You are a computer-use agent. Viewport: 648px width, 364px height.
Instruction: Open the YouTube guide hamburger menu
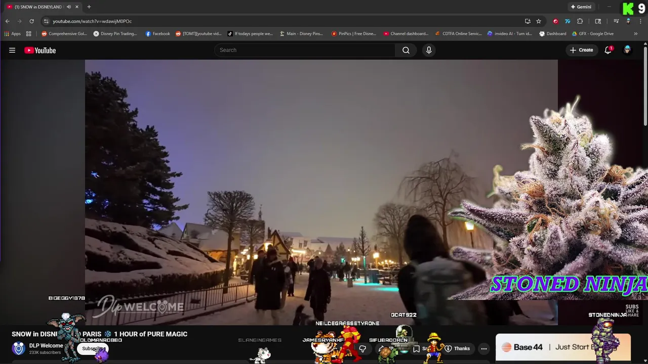pyautogui.click(x=12, y=50)
